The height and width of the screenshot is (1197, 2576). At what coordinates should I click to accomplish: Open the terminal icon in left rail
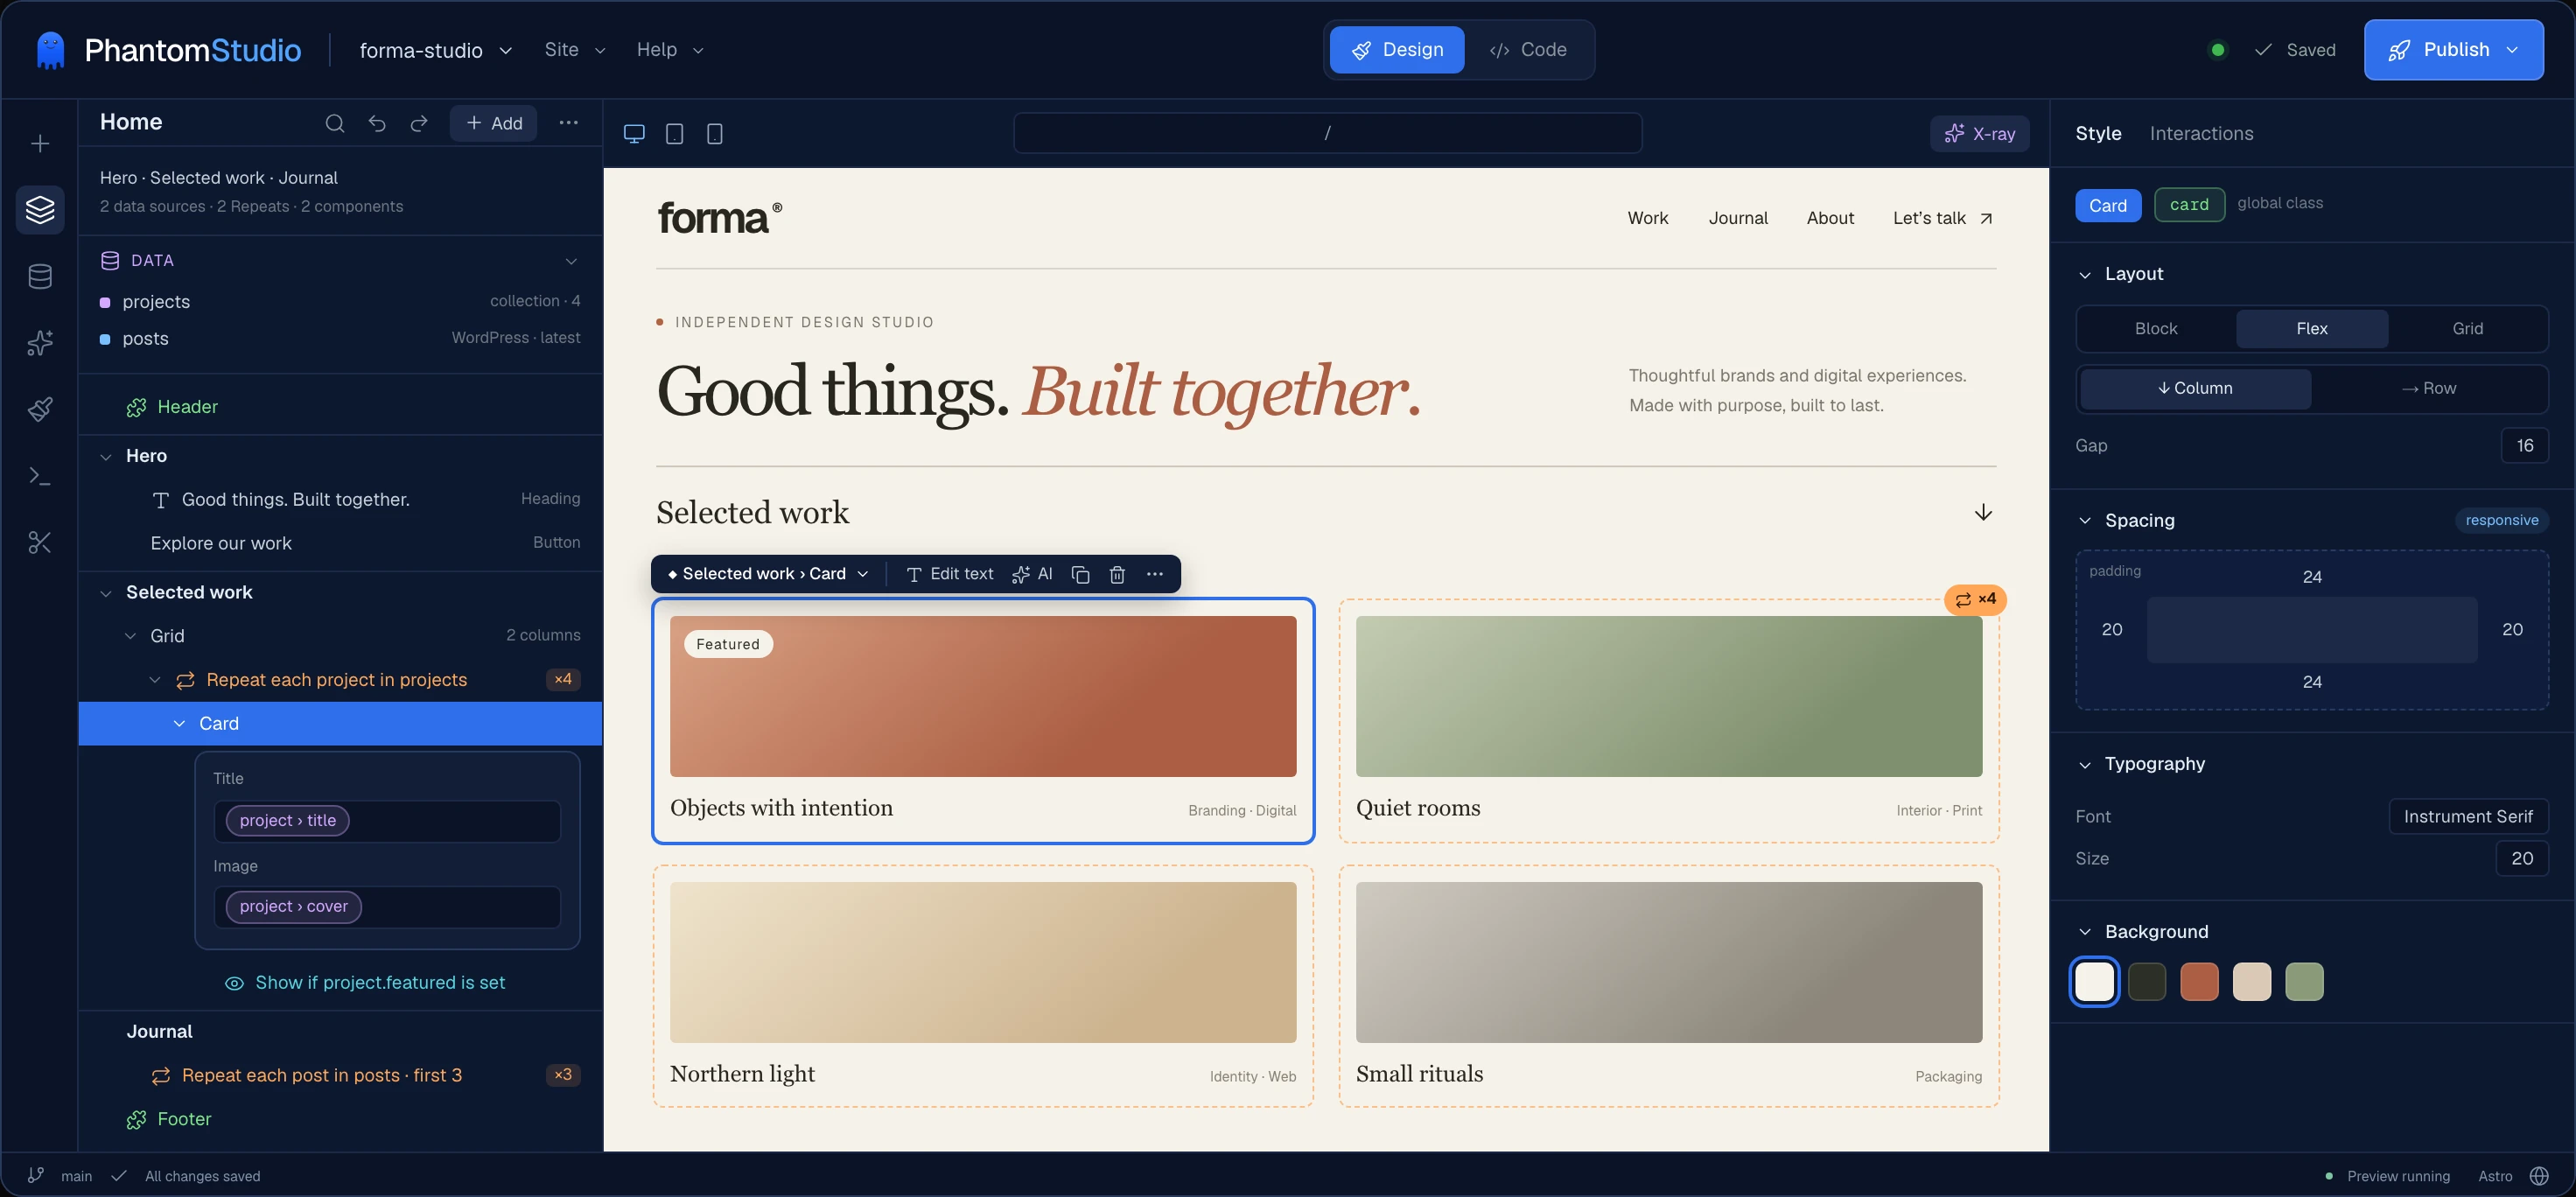(x=40, y=476)
